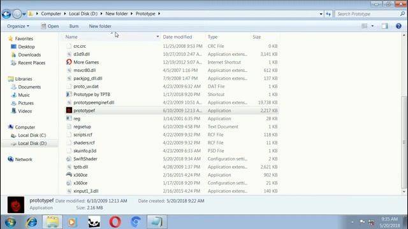This screenshot has height=229, width=408.
Task: Click the folder icon in the address bar
Action: click(31, 14)
